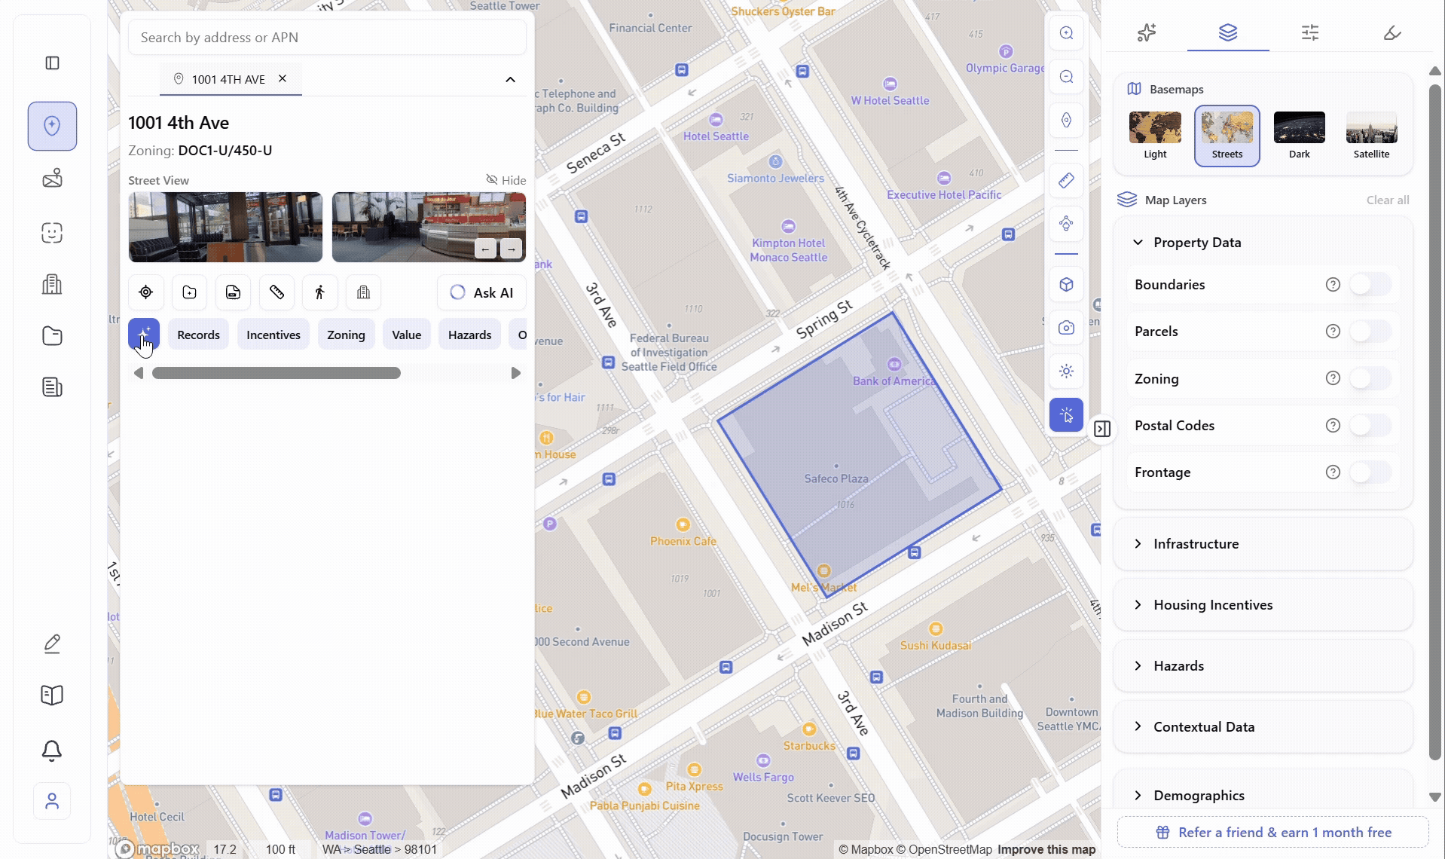Click the search by address field
The width and height of the screenshot is (1445, 859).
click(327, 38)
